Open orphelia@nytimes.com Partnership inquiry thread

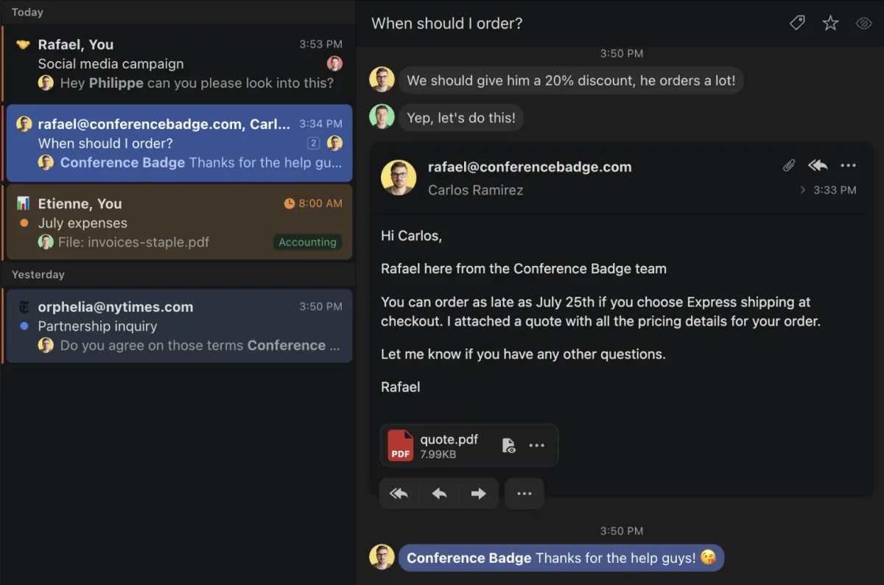point(178,326)
